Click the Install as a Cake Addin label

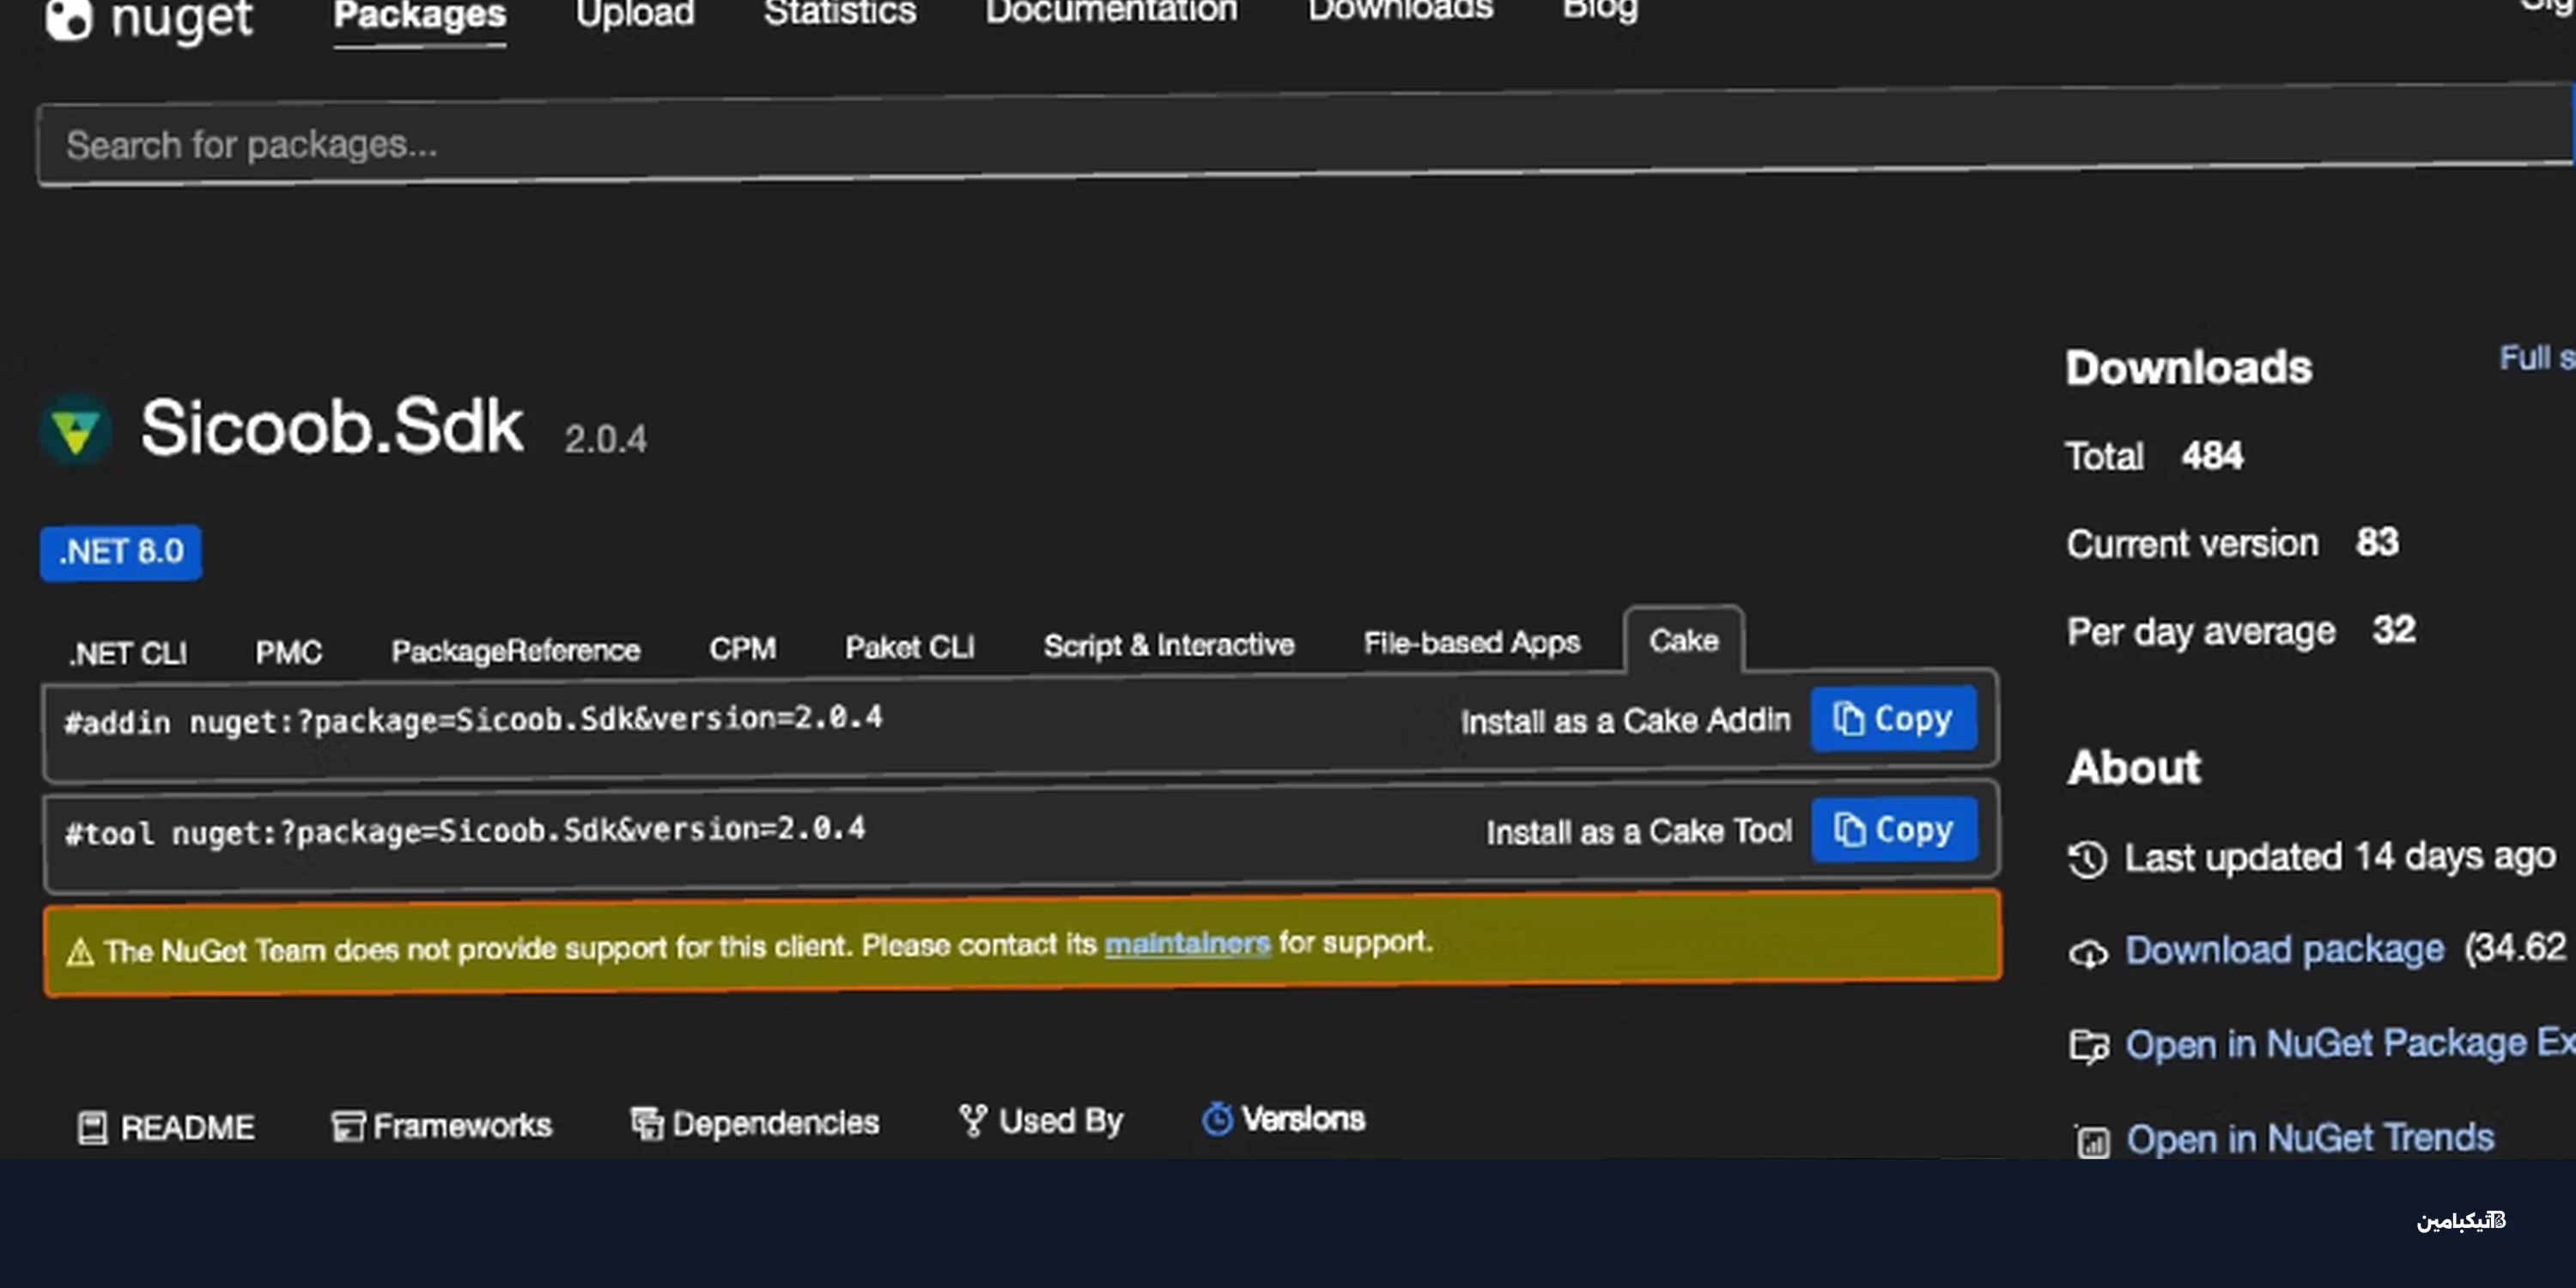point(1625,721)
